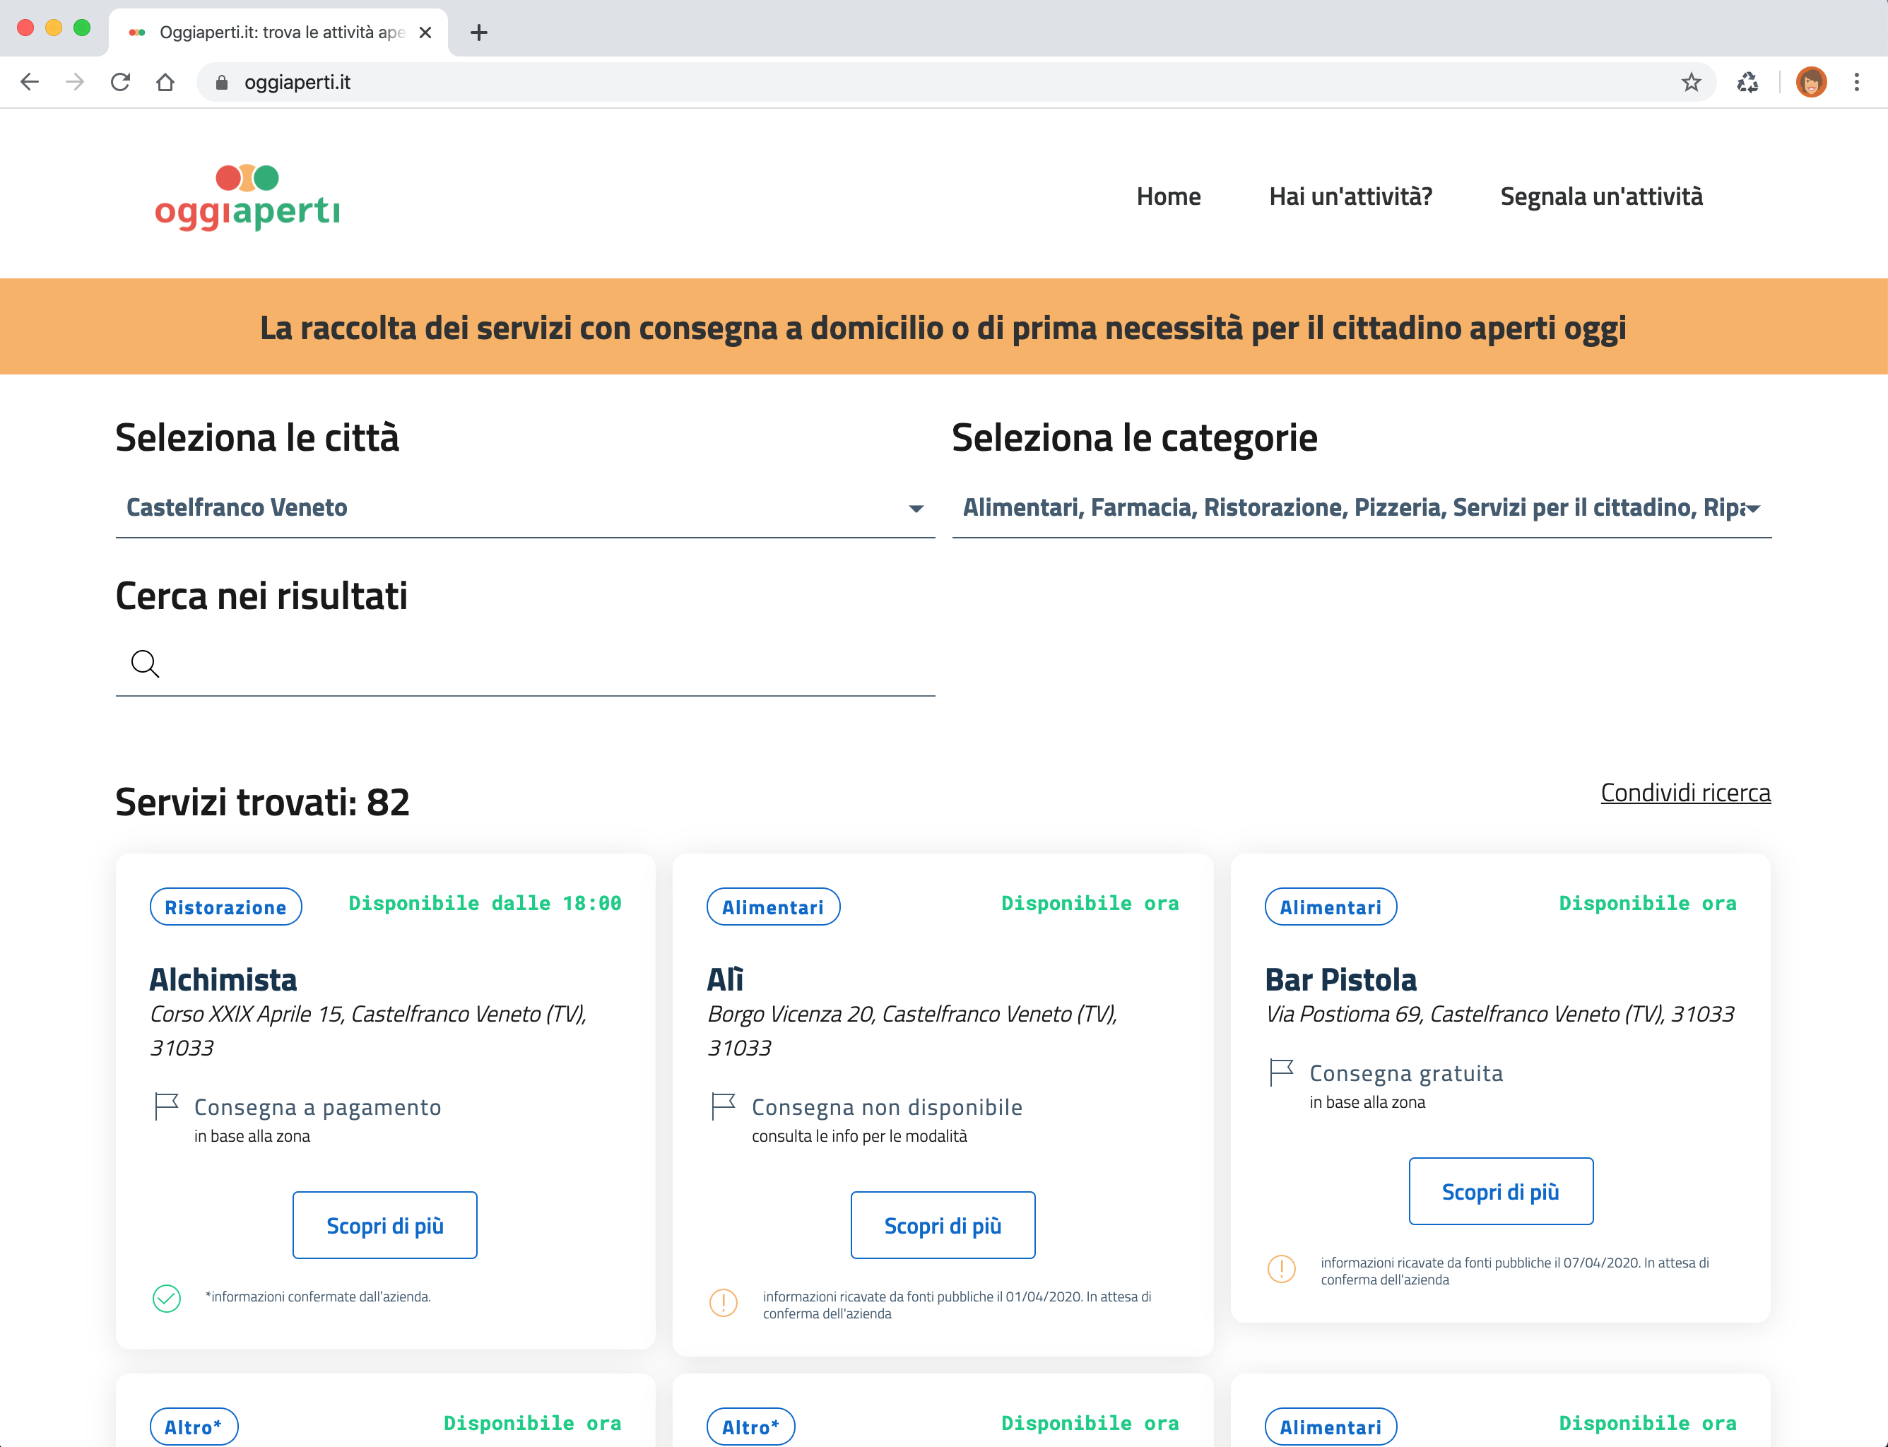Click the browser back arrow
Screen dimensions: 1888x1447
(29, 82)
